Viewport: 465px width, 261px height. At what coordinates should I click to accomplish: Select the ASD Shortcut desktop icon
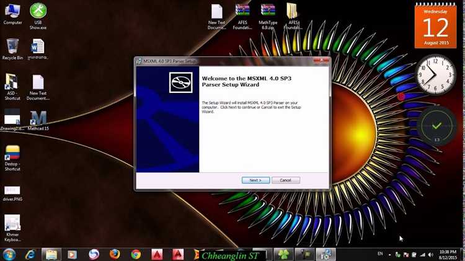(12, 87)
